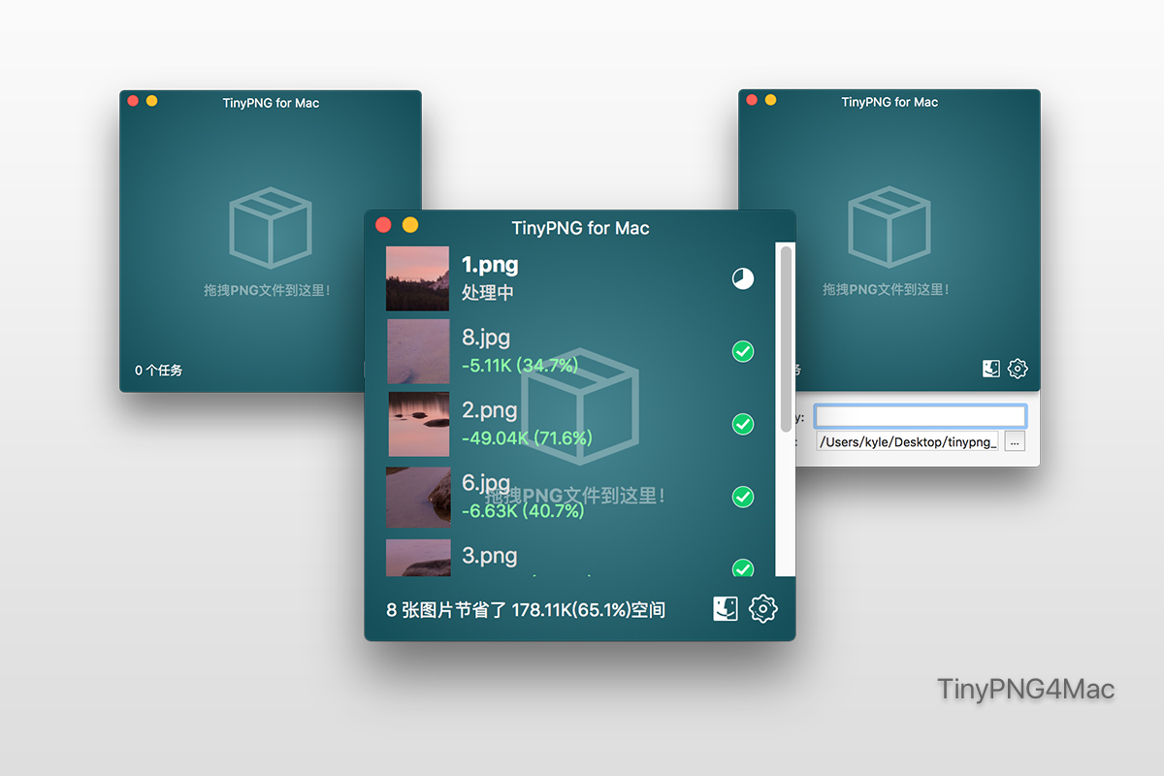Click the "8 张图片节省了 178.11K(65.1%)空间" summary

pyautogui.click(x=526, y=610)
